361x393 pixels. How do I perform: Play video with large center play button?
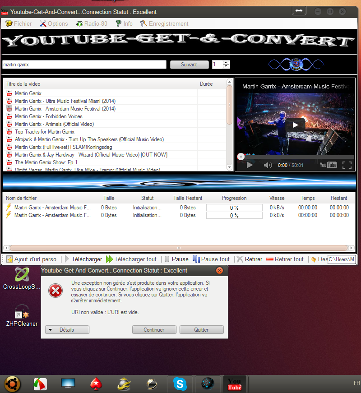pos(295,125)
